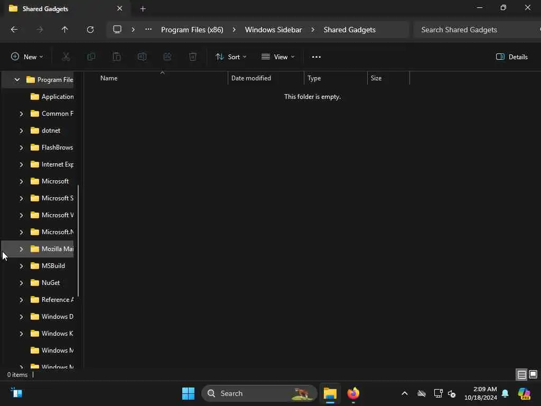The width and height of the screenshot is (541, 406).
Task: Add a new File Explorer tab
Action: tap(143, 9)
